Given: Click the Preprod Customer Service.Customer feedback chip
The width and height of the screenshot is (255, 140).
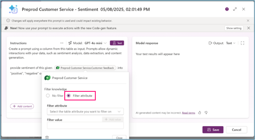Looking at the screenshot, I should 85,68.
